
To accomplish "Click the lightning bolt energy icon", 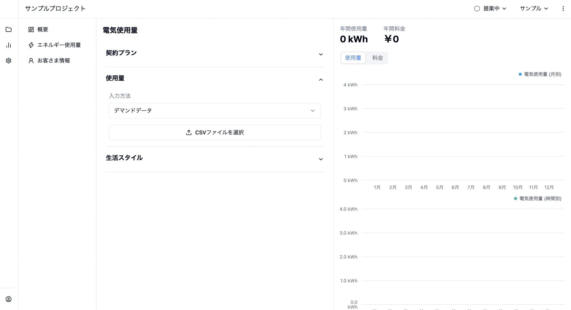I will click(x=31, y=45).
